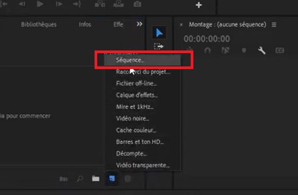Toggle timeline snapping magnet icon
Image resolution: width=298 pixels, height=195 pixels.
click(207, 50)
